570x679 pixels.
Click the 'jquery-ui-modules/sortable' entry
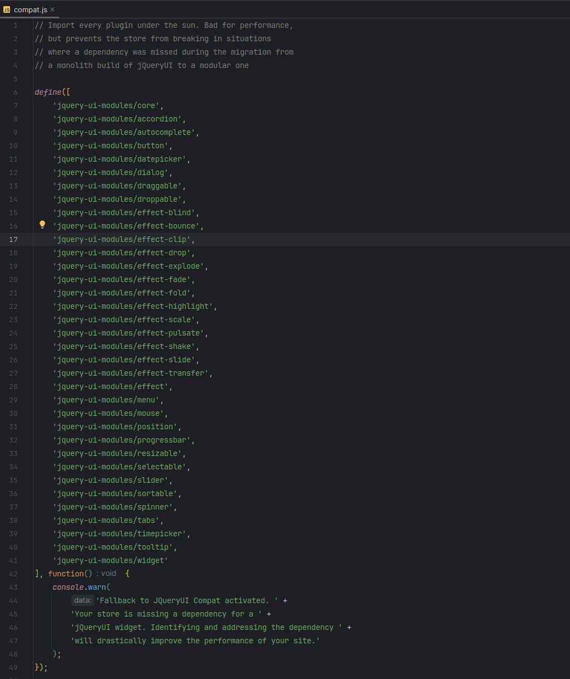coord(115,493)
